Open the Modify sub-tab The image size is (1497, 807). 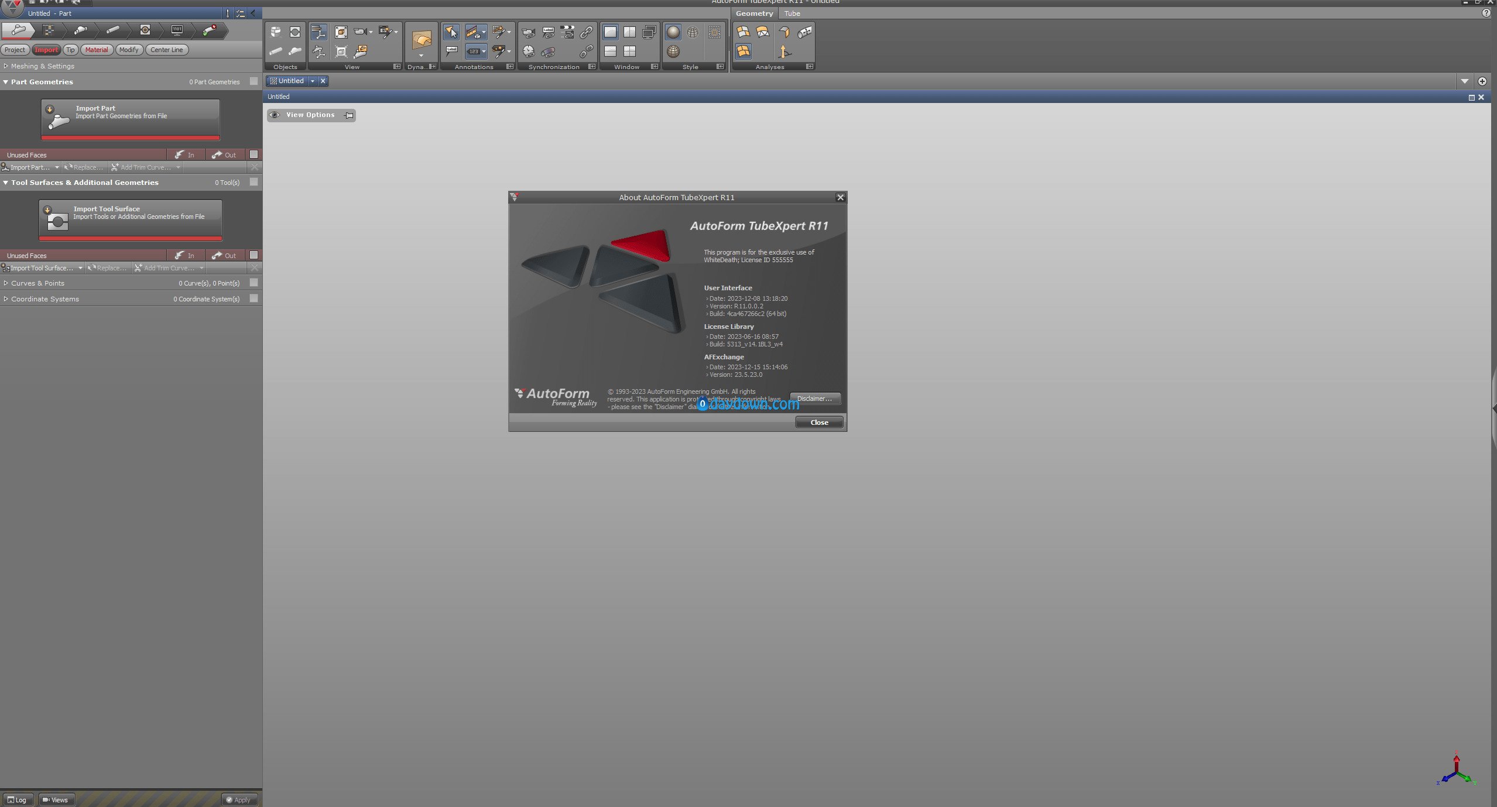129,50
